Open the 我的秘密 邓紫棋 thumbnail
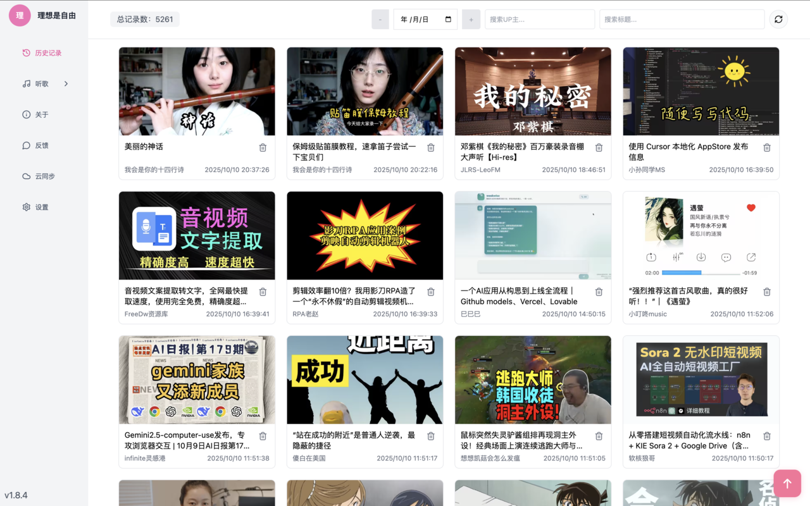810x506 pixels. (533, 91)
